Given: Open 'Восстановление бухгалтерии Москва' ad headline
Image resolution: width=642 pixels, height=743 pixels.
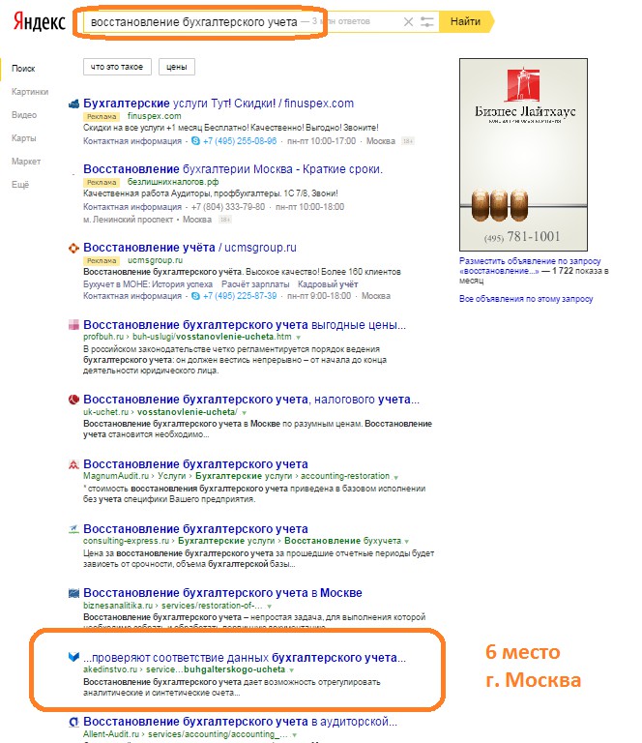Looking at the screenshot, I should [x=233, y=169].
